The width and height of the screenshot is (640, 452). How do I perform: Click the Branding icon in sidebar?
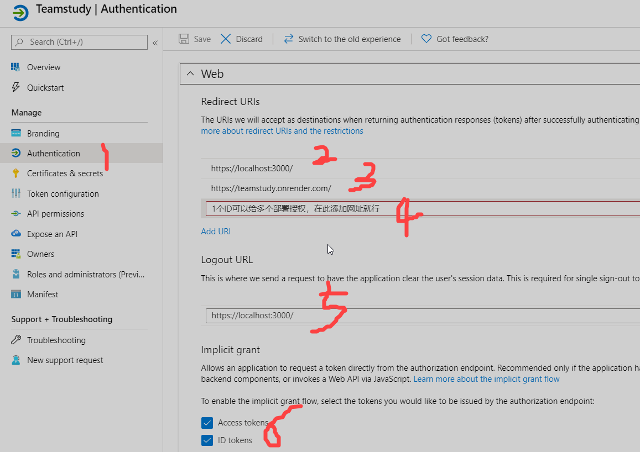15,133
